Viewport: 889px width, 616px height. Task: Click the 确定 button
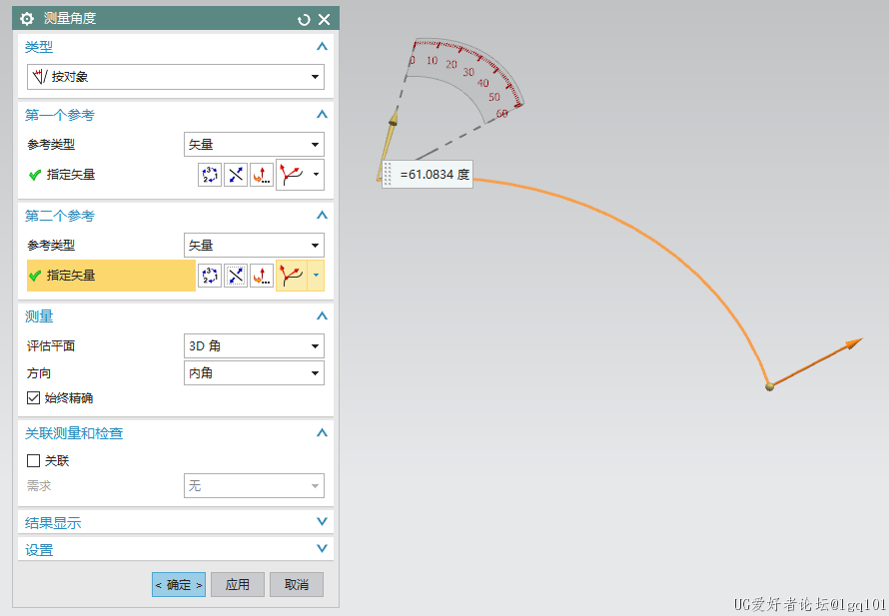point(179,584)
